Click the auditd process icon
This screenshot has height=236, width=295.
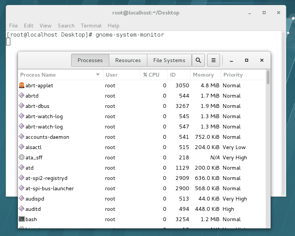tap(22, 209)
